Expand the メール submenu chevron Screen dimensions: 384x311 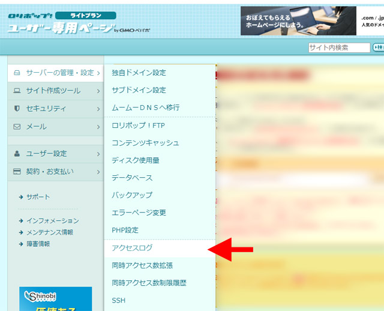(98, 127)
